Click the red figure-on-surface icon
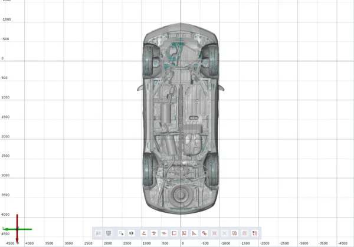Image resolution: width=354 pixels, height=247 pixels. [x=144, y=233]
